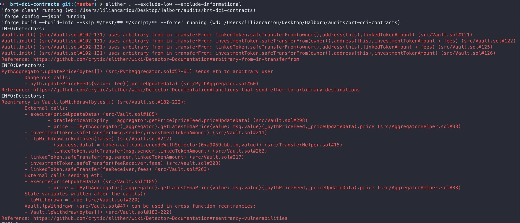This screenshot has height=223, width=520.
Task: Open the reentrancy-vulnerabilities reference link
Action: [x=160, y=218]
